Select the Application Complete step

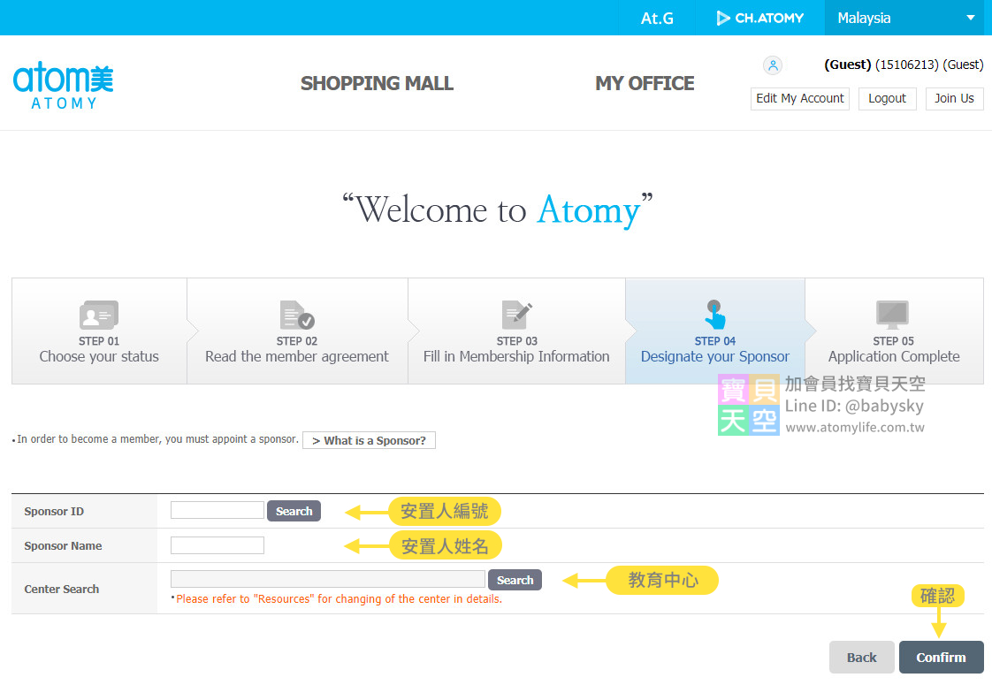pyautogui.click(x=894, y=331)
